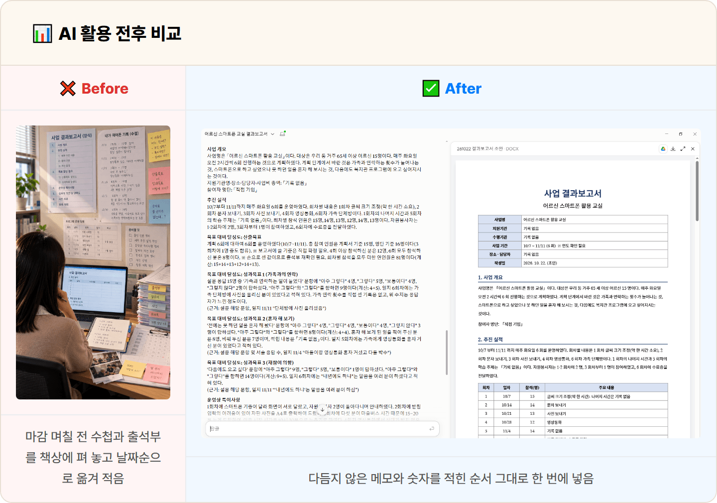Click the Before desk photo thumbnail
Viewport: 717px width, 503px height.
(x=93, y=262)
